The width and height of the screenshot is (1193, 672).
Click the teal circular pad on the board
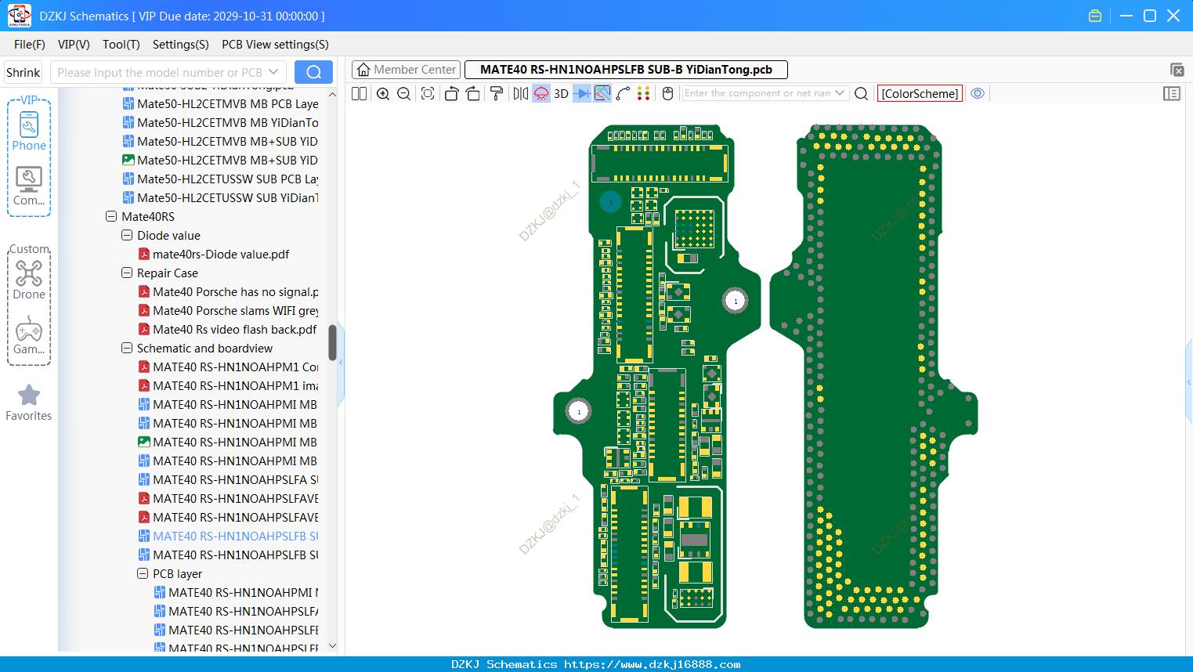610,202
